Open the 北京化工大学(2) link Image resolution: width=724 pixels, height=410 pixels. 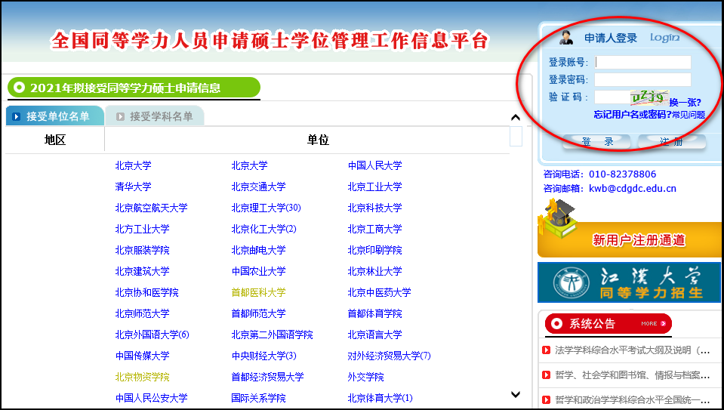pyautogui.click(x=263, y=229)
